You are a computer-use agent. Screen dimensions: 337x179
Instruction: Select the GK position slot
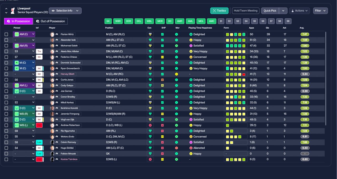click(108, 21)
